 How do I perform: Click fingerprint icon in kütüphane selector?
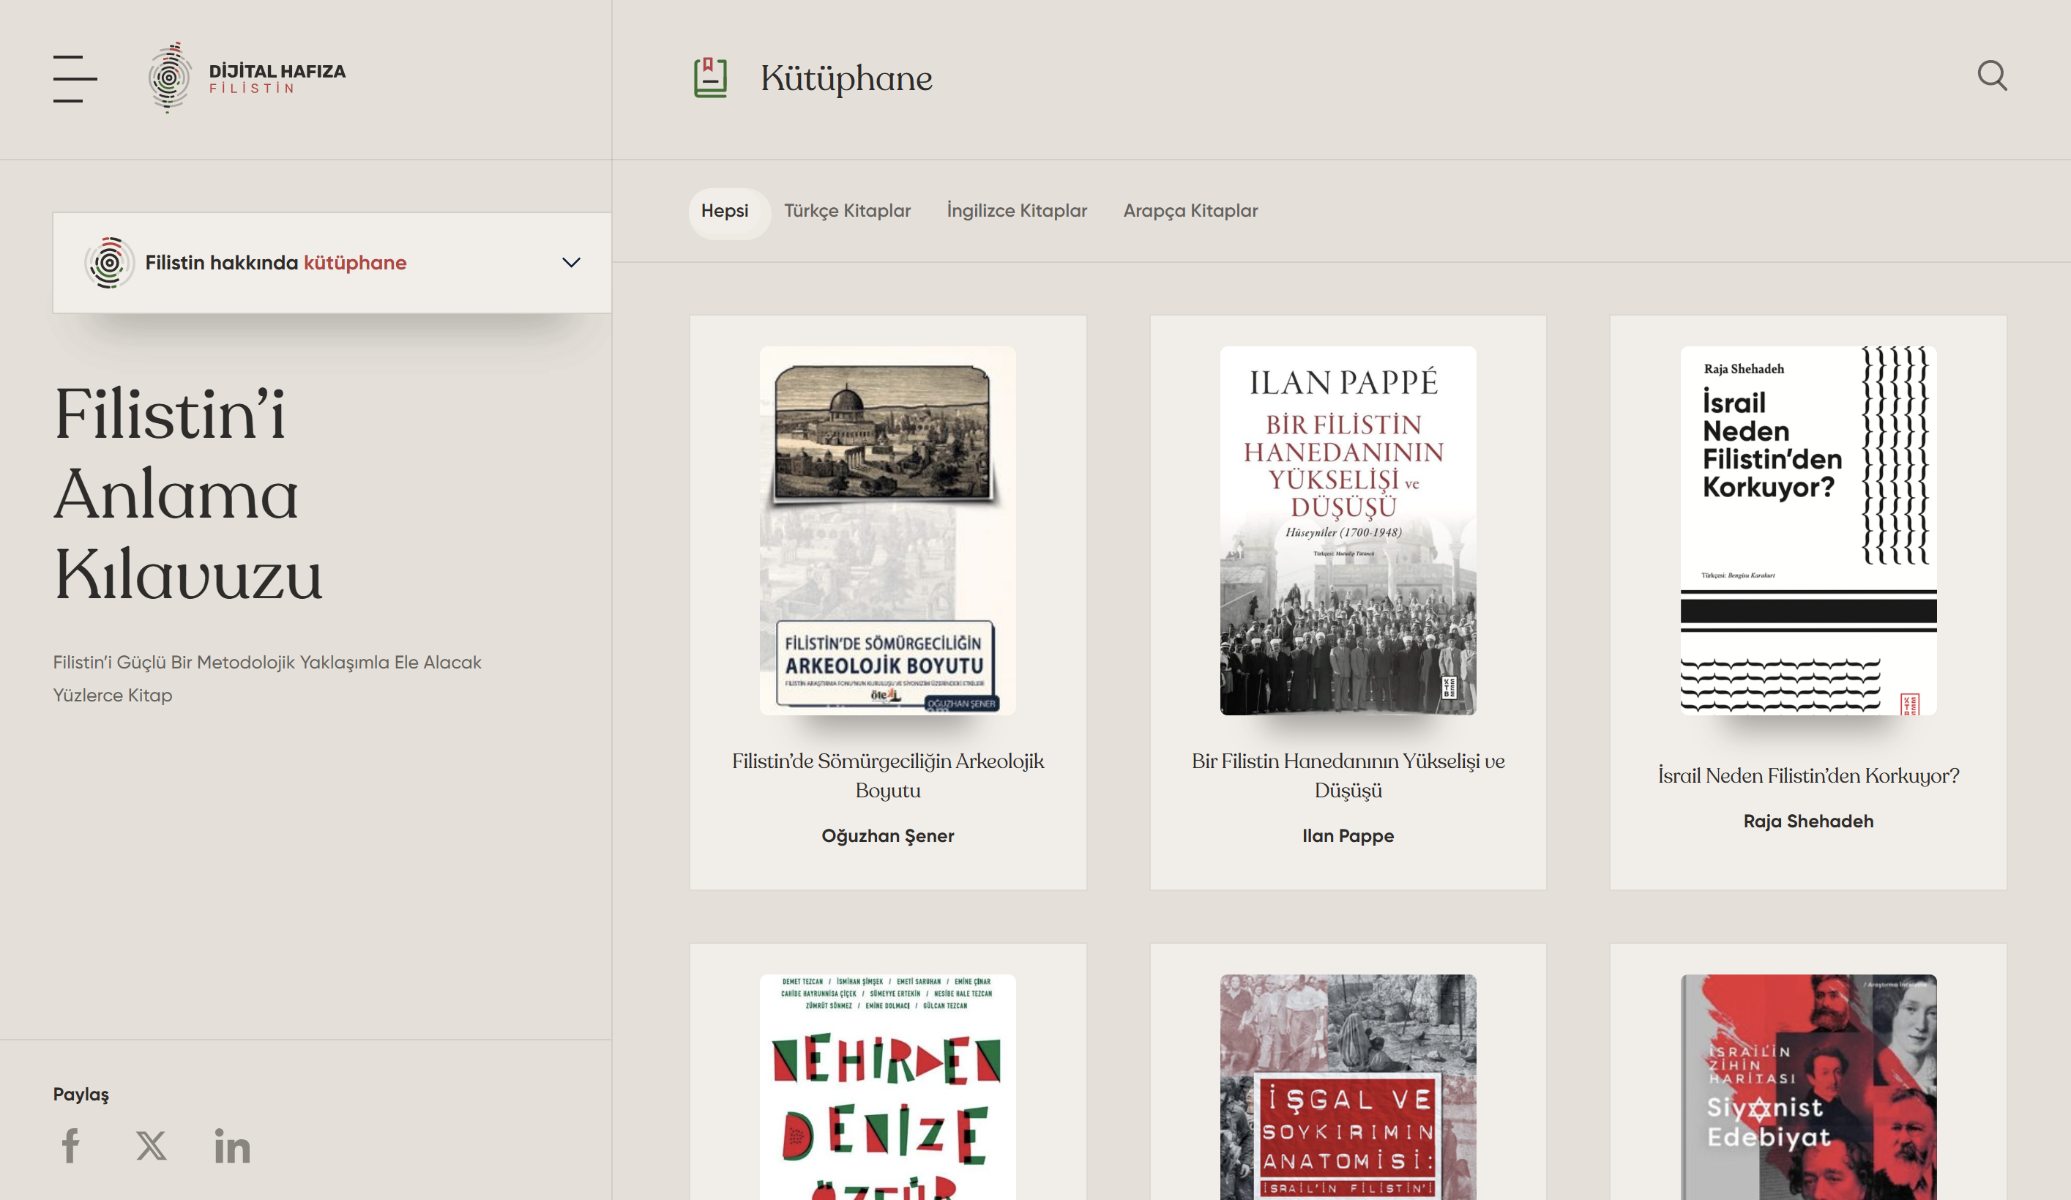pyautogui.click(x=108, y=263)
